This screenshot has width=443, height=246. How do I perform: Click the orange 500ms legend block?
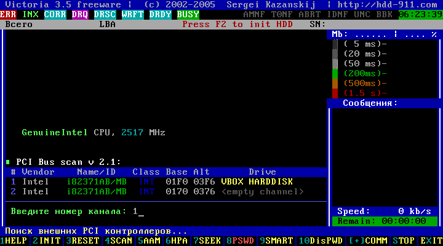click(x=335, y=84)
